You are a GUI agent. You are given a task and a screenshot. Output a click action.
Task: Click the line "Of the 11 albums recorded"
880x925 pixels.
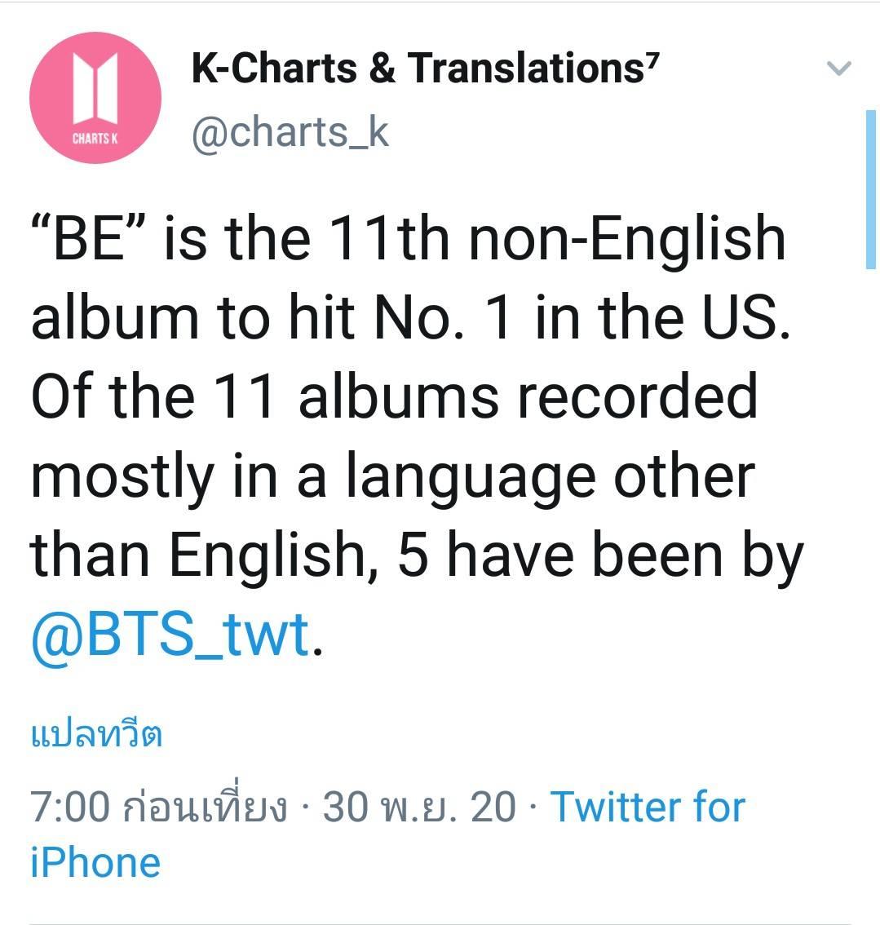click(395, 396)
